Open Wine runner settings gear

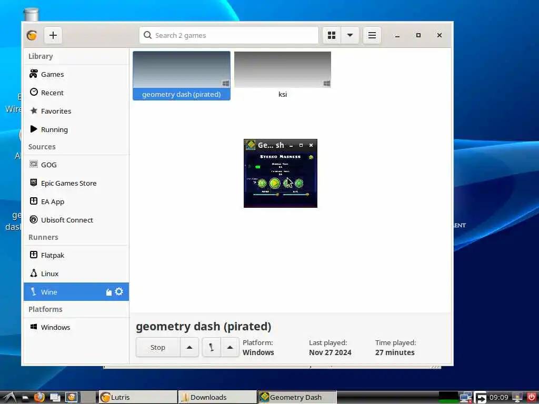coord(119,291)
